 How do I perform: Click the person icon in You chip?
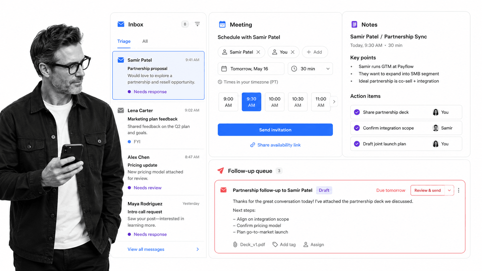(275, 52)
